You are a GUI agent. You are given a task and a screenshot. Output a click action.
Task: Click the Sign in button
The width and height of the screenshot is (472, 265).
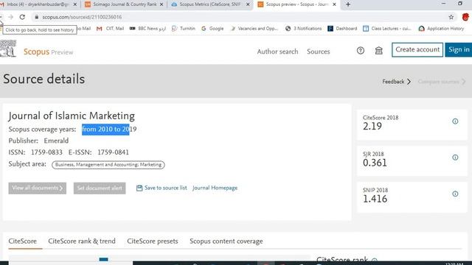459,49
